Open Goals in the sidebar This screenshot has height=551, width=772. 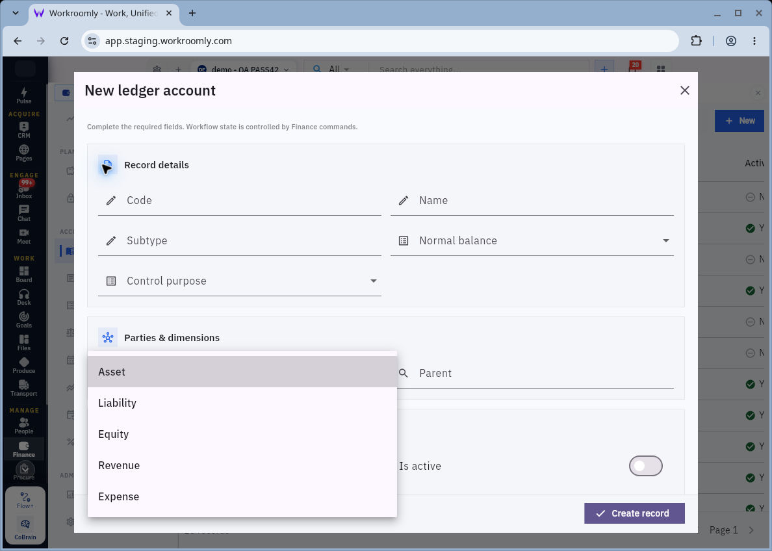click(x=23, y=320)
